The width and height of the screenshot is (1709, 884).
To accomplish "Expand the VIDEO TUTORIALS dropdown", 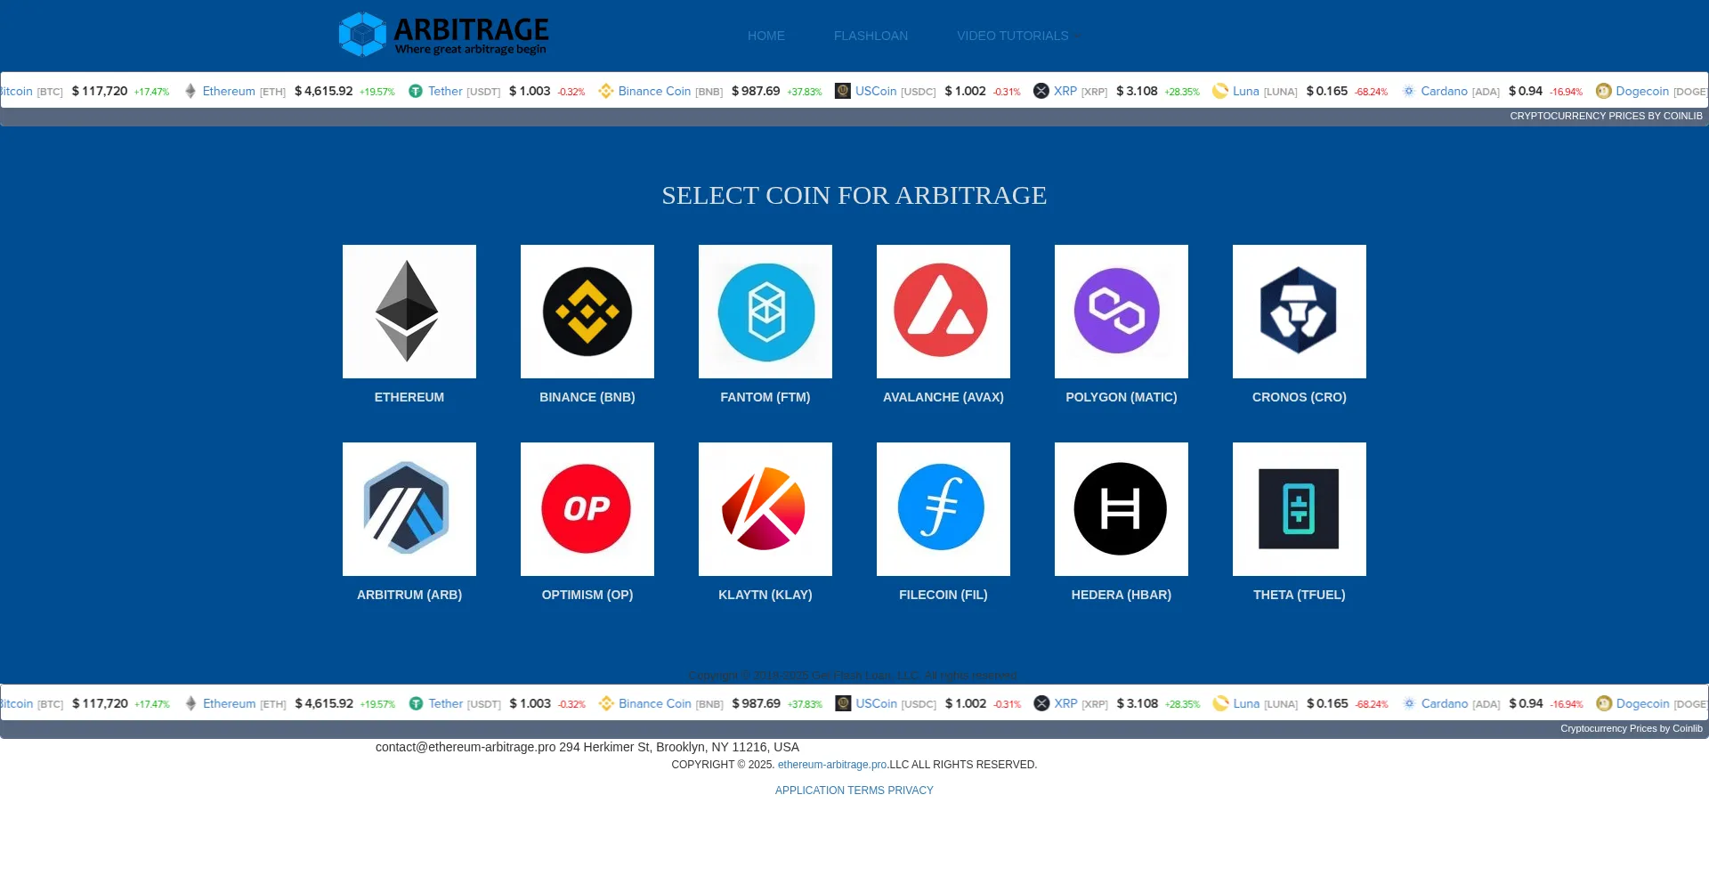I will coord(1016,36).
